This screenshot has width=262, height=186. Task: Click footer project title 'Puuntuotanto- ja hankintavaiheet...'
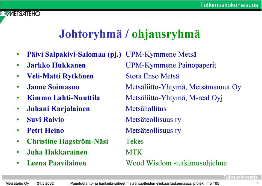pyautogui.click(x=145, y=184)
